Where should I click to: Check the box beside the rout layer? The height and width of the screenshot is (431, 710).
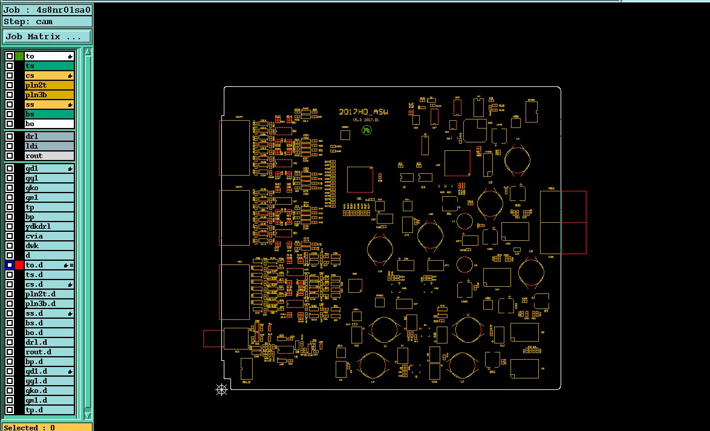10,156
